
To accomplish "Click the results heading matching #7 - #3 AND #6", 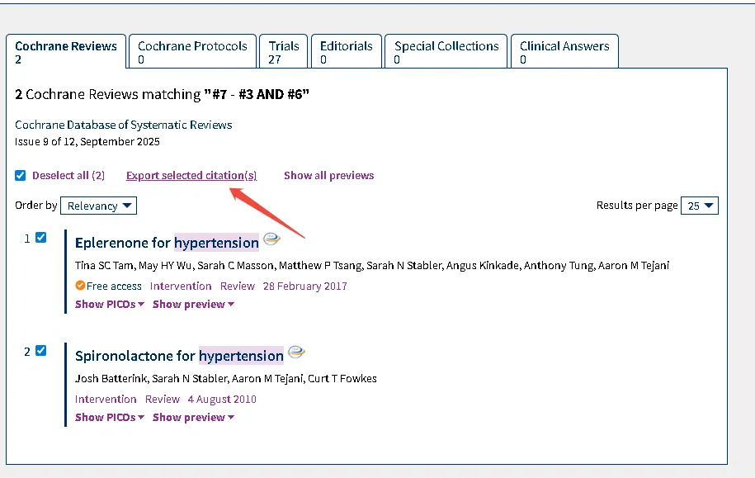I will 162,94.
